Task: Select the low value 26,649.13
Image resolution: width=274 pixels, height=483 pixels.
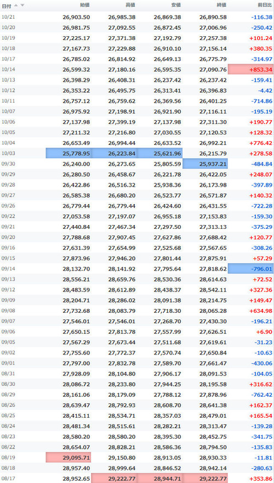Action: (167, 59)
